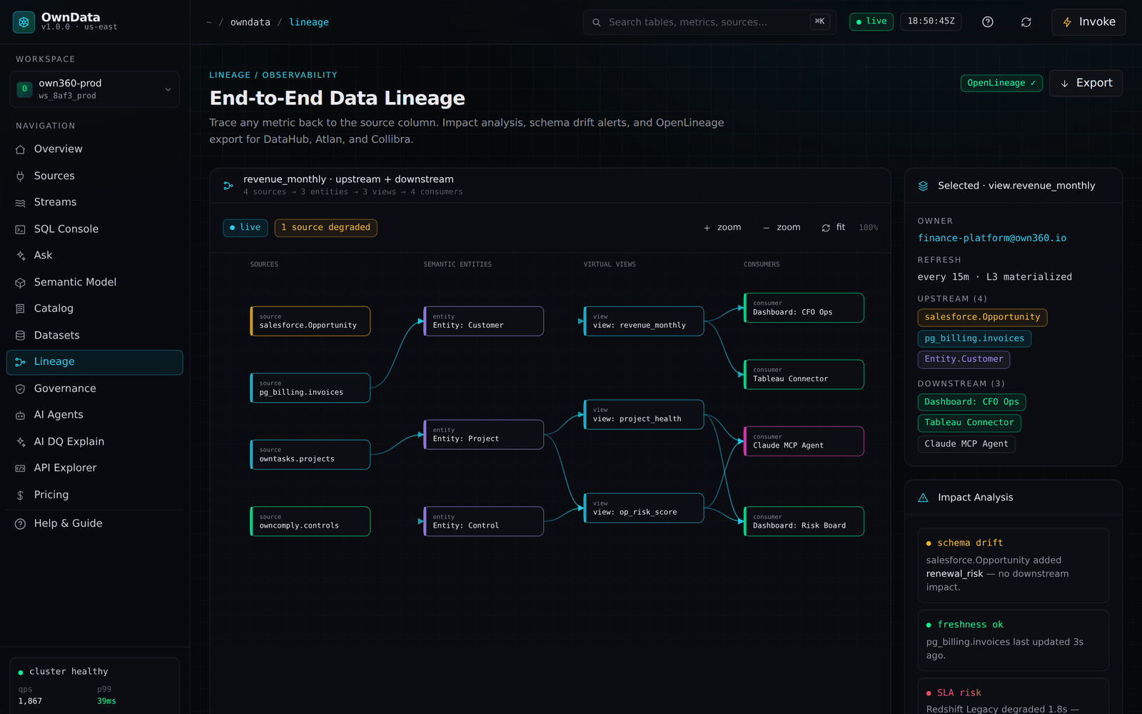
Task: Click the Export button
Action: (1086, 83)
